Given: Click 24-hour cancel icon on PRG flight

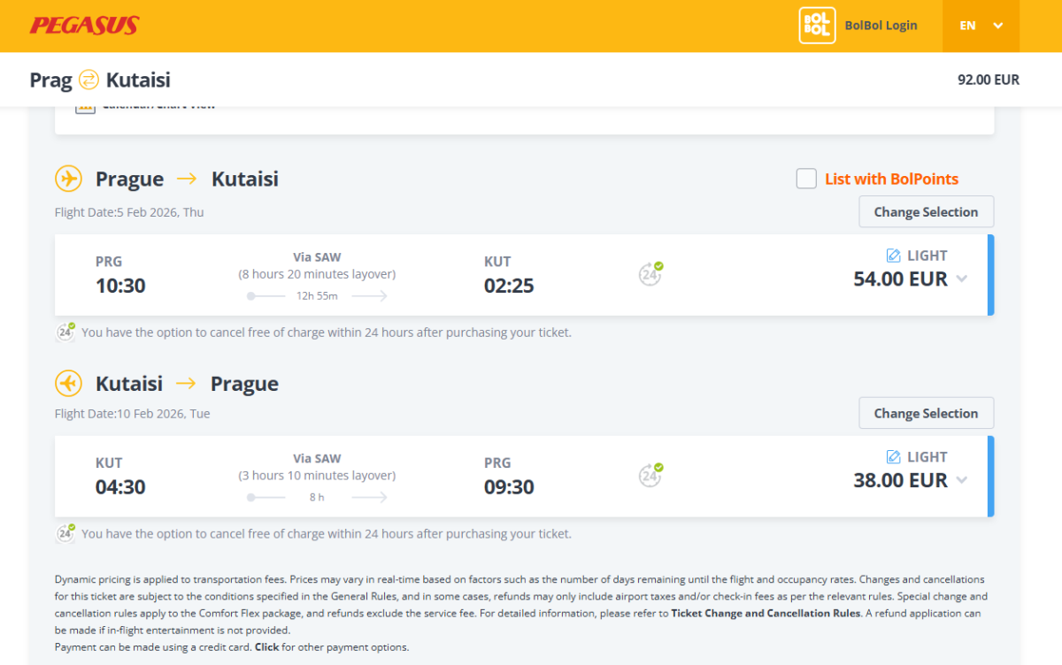Looking at the screenshot, I should pyautogui.click(x=650, y=274).
